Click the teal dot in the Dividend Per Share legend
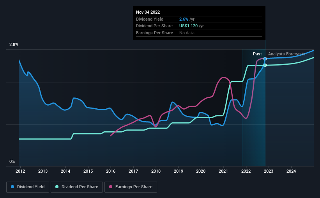320x198 pixels. point(57,187)
